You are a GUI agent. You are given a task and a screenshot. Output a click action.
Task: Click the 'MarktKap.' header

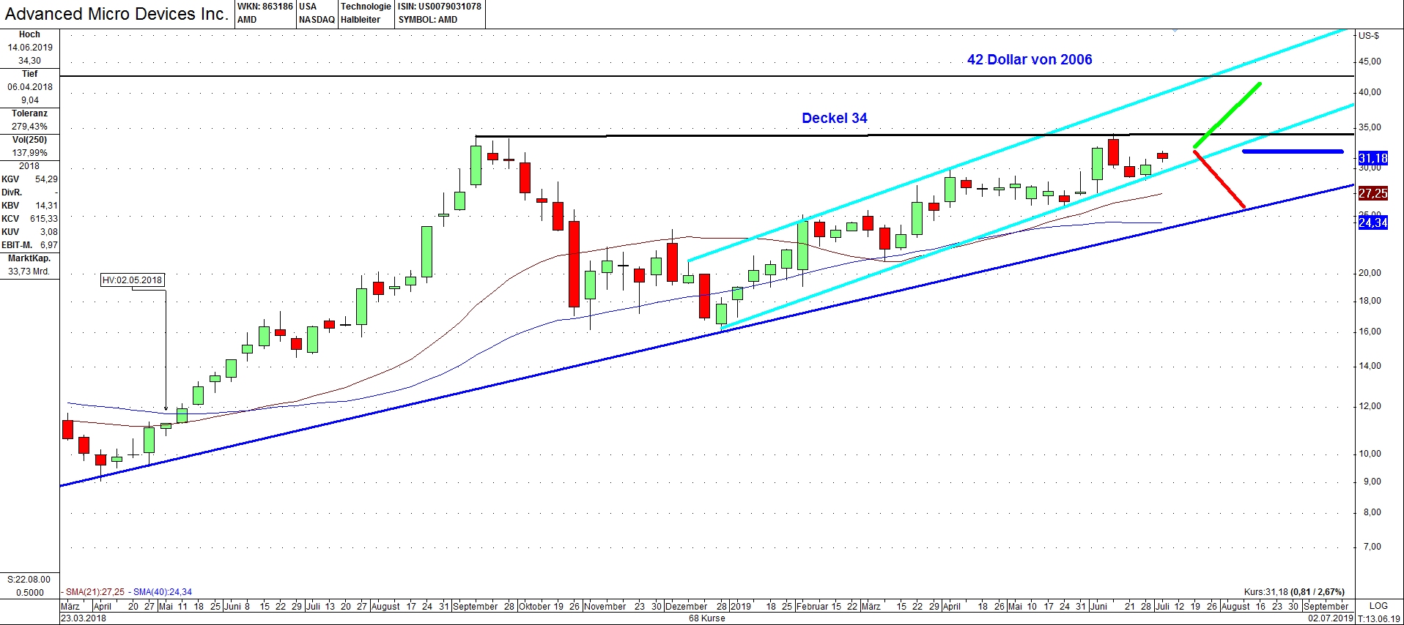coord(29,258)
